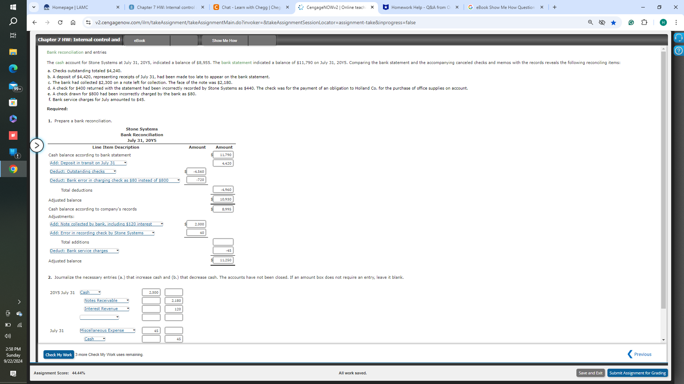Open Microsoft Edge from the taskbar
684x384 pixels.
[13, 69]
